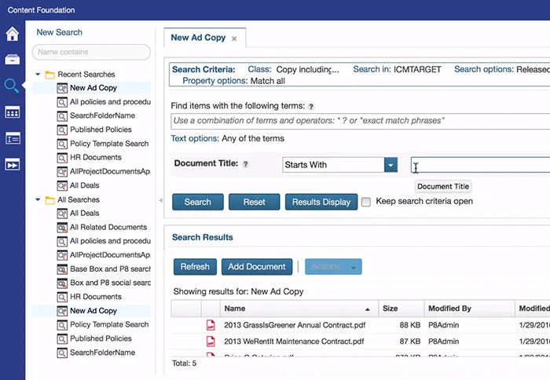The width and height of the screenshot is (550, 380).
Task: Select the Search magnifier sidebar icon
Action: point(11,86)
